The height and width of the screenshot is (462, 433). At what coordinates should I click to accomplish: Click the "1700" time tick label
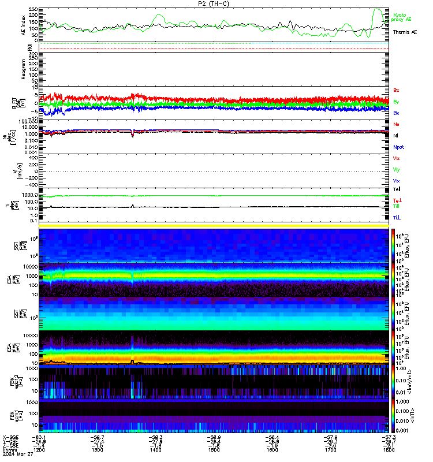(330, 450)
